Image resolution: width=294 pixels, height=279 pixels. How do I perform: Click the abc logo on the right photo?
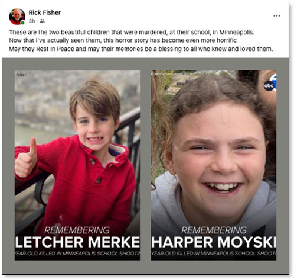point(269,86)
